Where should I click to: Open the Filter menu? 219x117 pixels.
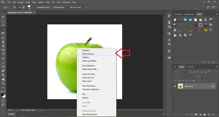(48, 2)
